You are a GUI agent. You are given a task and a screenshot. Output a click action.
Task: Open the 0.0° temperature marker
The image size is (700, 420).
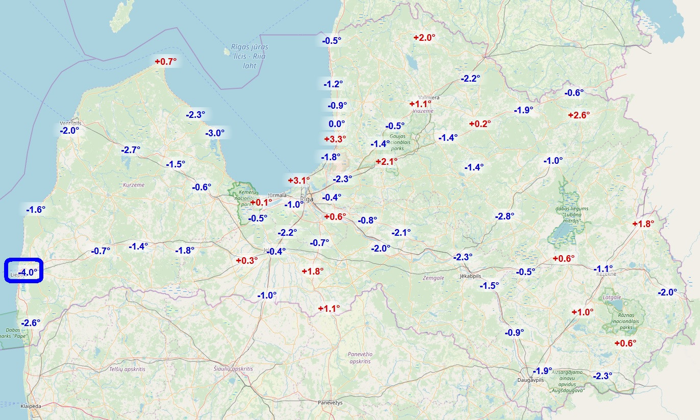337,123
